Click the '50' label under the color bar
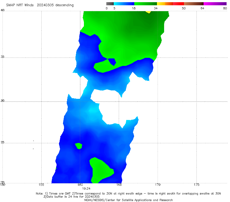This screenshot has height=202, width=230. point(184,8)
